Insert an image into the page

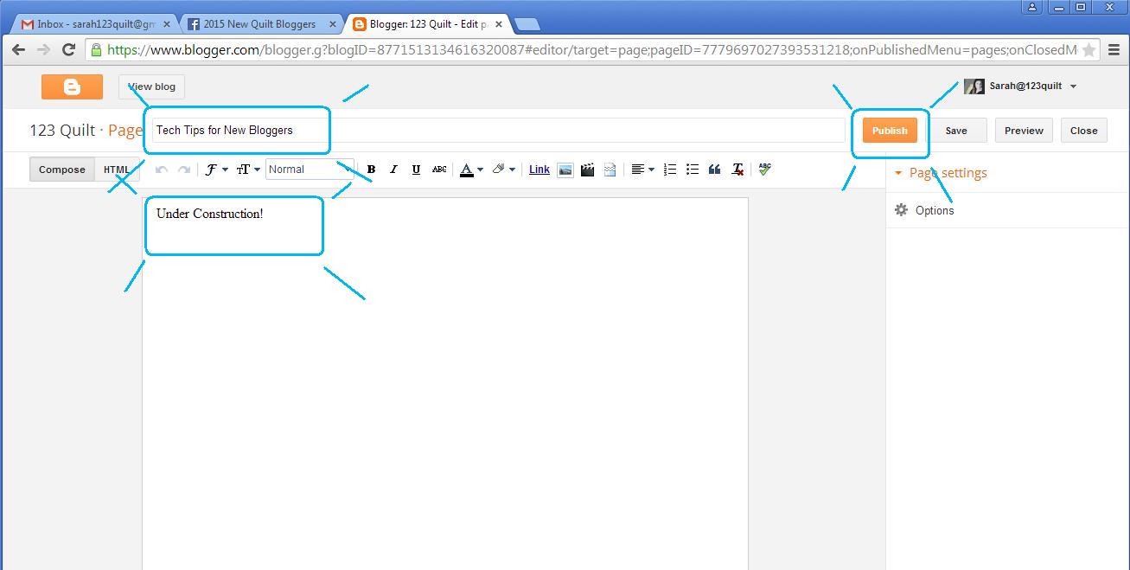pos(565,169)
